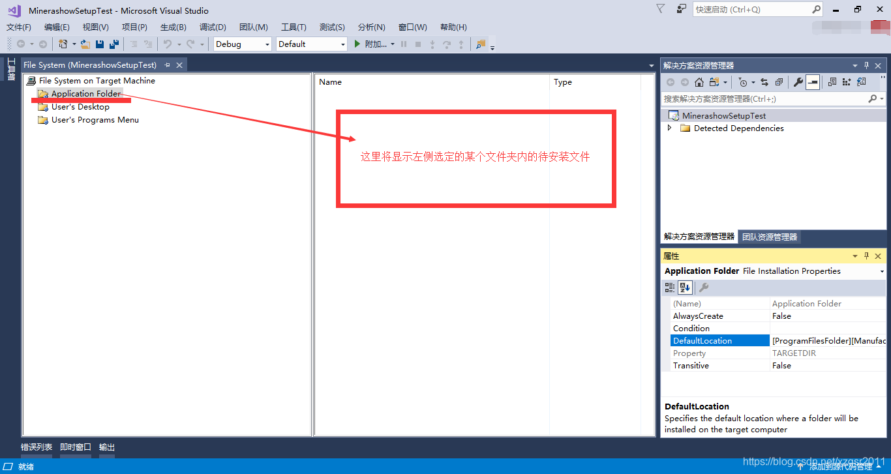Save the current file using the disk icon
Screen dimensions: 891x474
click(x=100, y=44)
